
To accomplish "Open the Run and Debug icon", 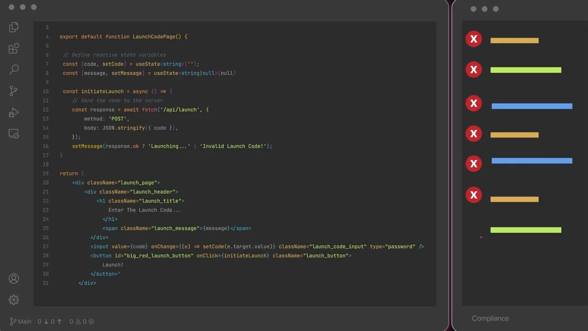I will tap(14, 113).
